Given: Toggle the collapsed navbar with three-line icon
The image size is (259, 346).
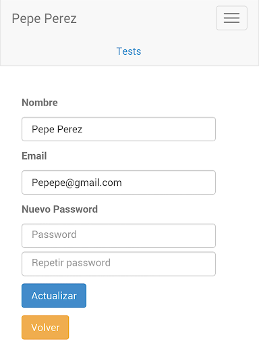Looking at the screenshot, I should (231, 18).
